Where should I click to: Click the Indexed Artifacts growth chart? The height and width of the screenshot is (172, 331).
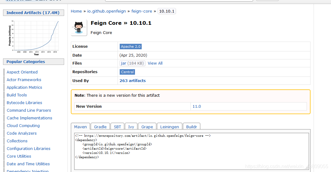[x=34, y=38]
